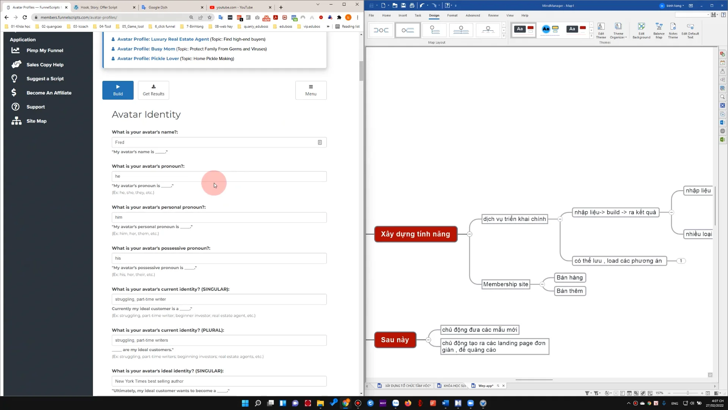This screenshot has height=410, width=728.
Task: Select the first map layout thumbnail
Action: click(381, 30)
